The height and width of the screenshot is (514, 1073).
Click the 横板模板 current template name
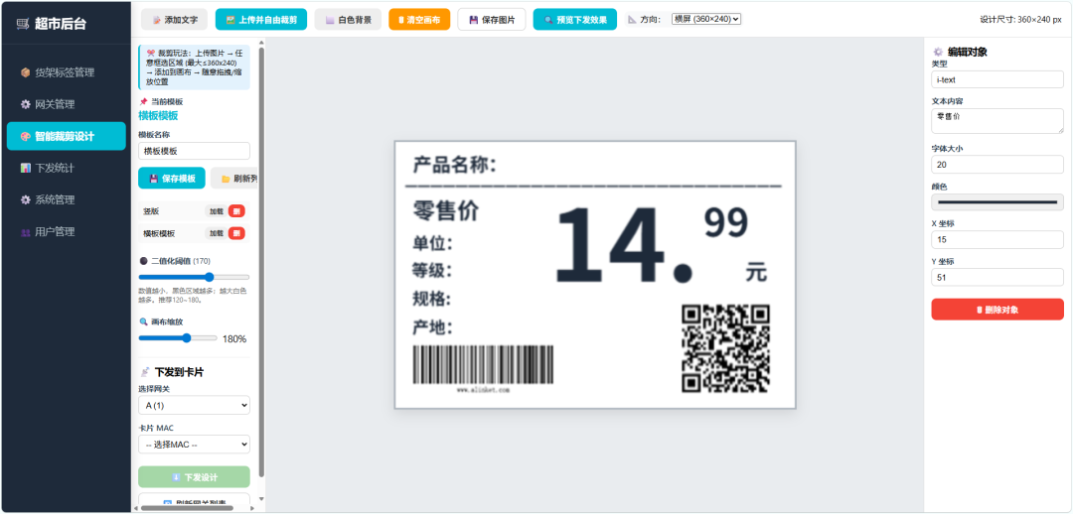pyautogui.click(x=158, y=115)
